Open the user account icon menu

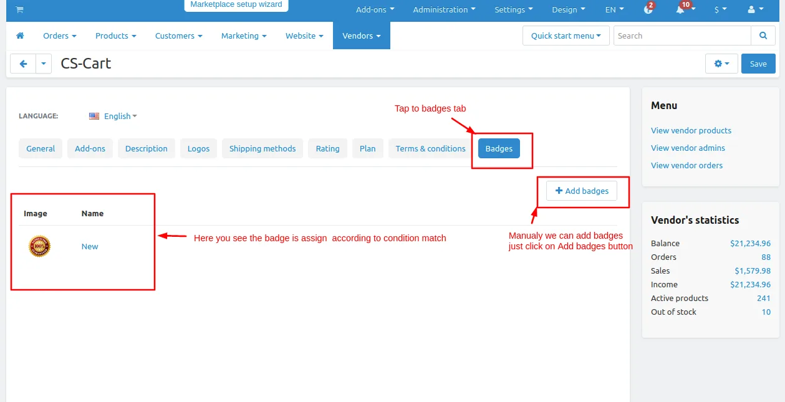pos(755,10)
